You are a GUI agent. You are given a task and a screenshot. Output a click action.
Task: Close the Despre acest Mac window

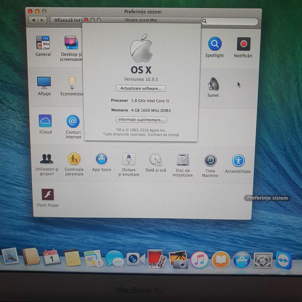coord(86,20)
